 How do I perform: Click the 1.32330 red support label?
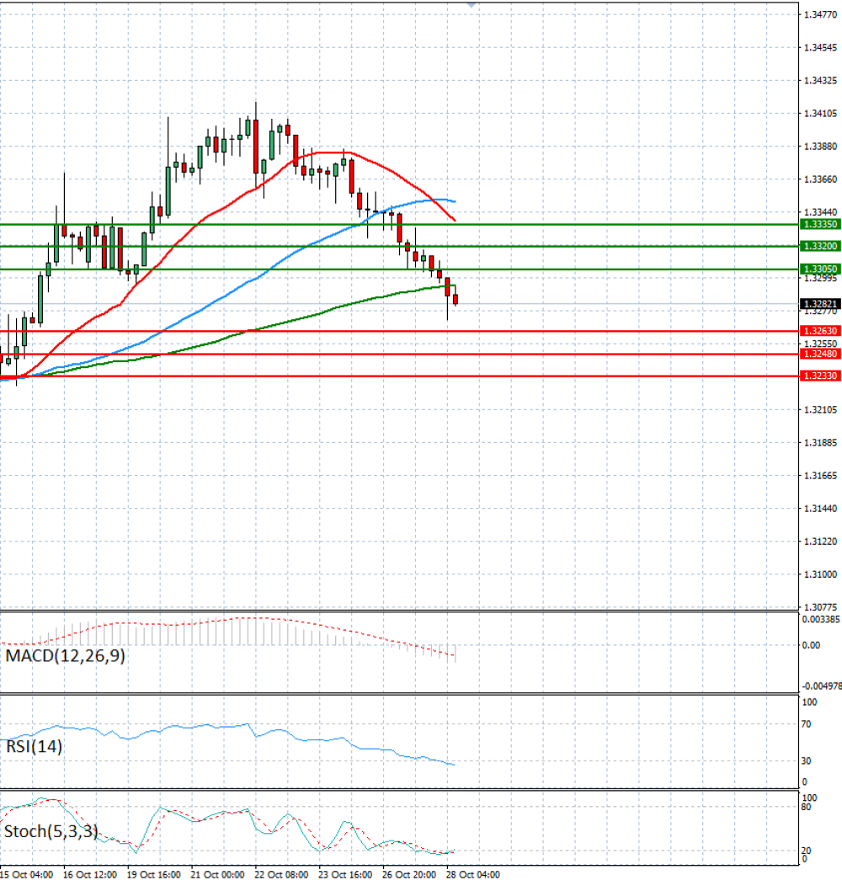coord(820,376)
